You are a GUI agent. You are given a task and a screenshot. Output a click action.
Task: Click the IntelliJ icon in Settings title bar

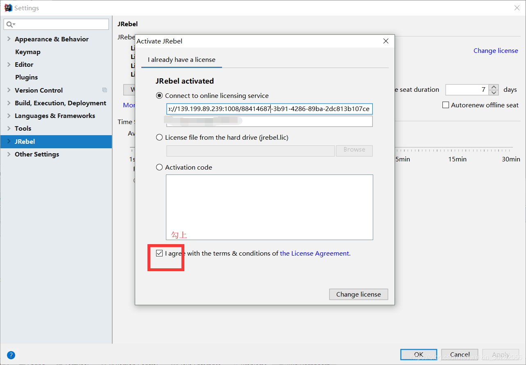point(8,8)
